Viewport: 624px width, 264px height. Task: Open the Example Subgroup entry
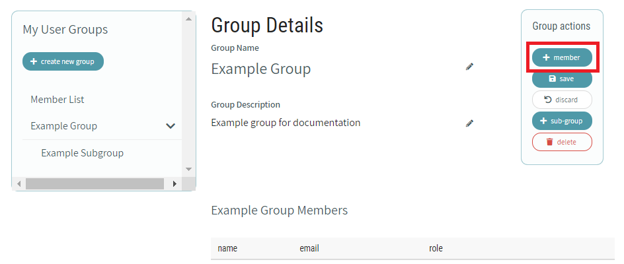pyautogui.click(x=82, y=153)
